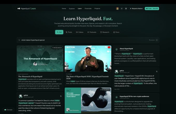Viewport: 176px width, 114px height.
Task: Click the answers count label in the search bar
Action: (152, 40)
